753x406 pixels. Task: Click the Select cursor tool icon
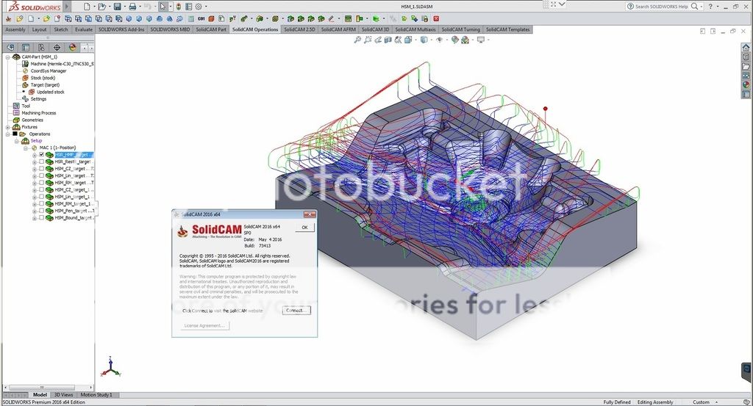click(x=163, y=7)
